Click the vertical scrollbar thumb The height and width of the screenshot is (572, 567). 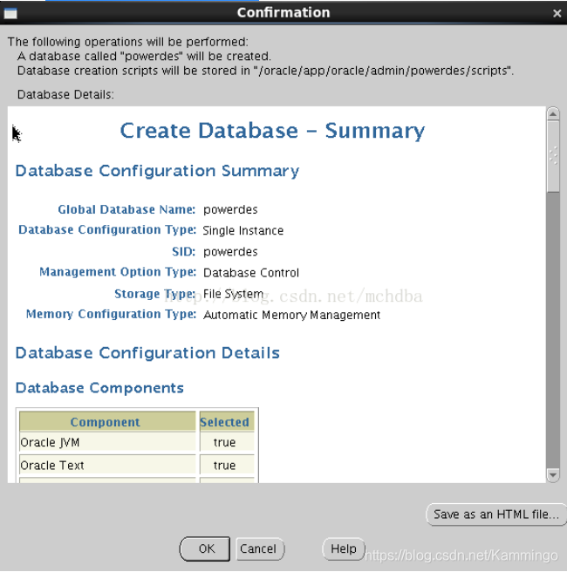click(x=553, y=157)
